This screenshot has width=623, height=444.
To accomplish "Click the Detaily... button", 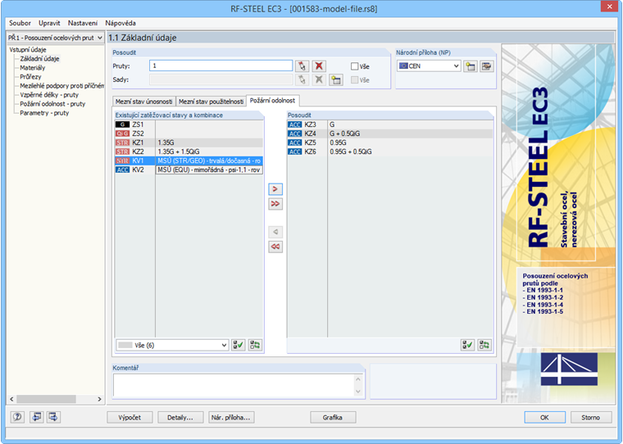I will pyautogui.click(x=180, y=418).
